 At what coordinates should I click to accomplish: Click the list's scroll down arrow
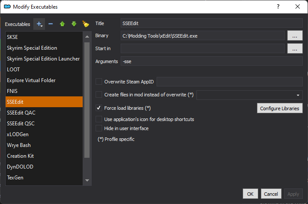coord(87,180)
